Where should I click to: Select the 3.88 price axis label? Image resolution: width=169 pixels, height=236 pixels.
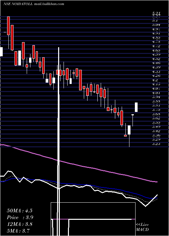pos(156,101)
